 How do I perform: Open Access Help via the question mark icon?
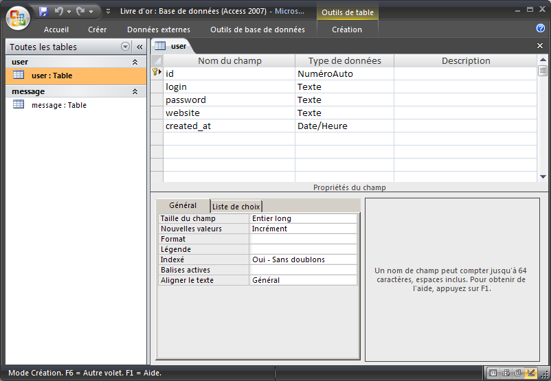coord(540,28)
